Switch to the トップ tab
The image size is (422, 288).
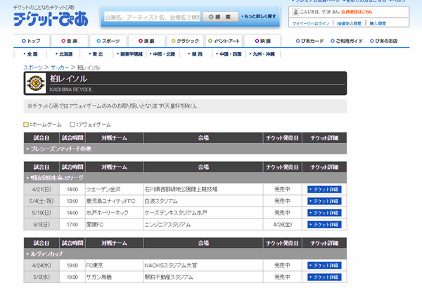coord(32,41)
